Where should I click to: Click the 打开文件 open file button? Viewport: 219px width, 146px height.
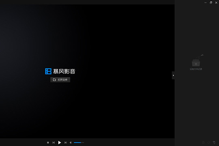[x=60, y=80]
